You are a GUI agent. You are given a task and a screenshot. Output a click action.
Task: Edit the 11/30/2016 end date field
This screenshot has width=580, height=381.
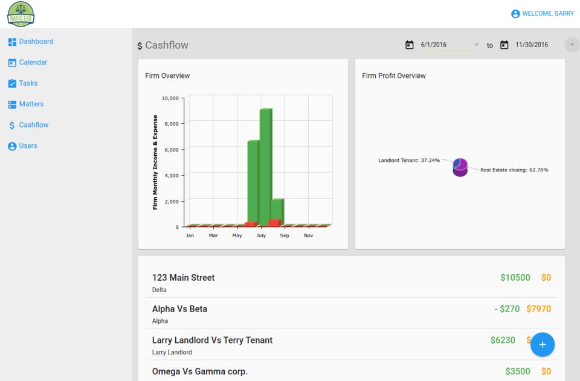point(532,45)
